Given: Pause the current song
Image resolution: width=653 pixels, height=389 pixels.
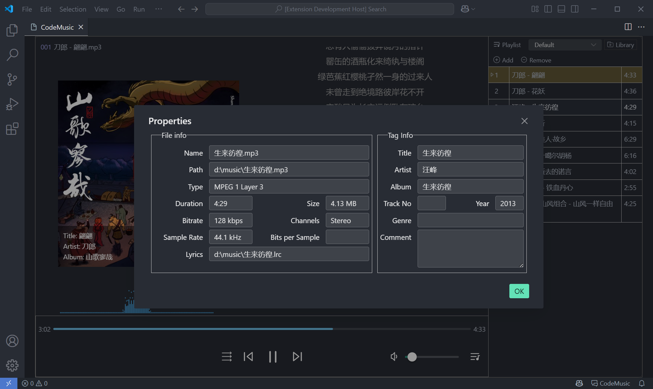Looking at the screenshot, I should point(273,357).
